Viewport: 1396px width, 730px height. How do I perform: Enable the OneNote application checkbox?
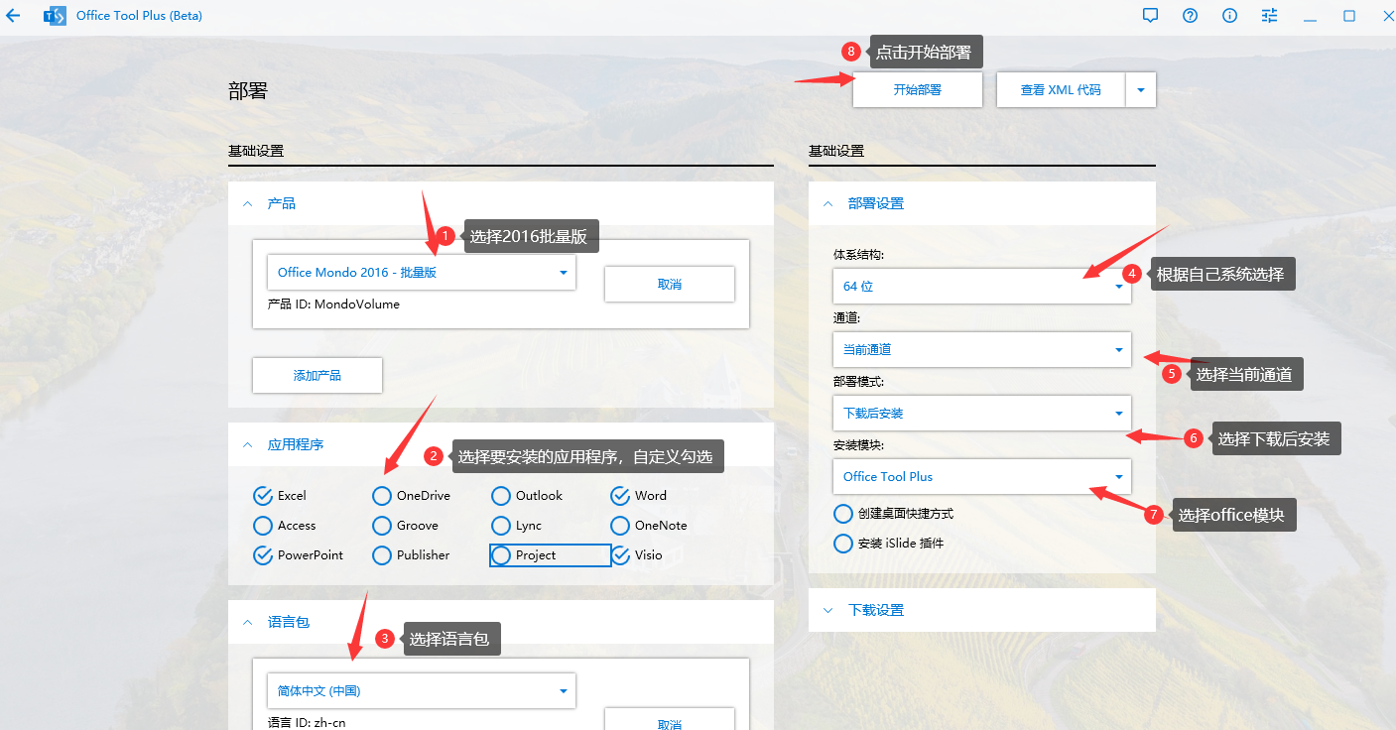(620, 526)
